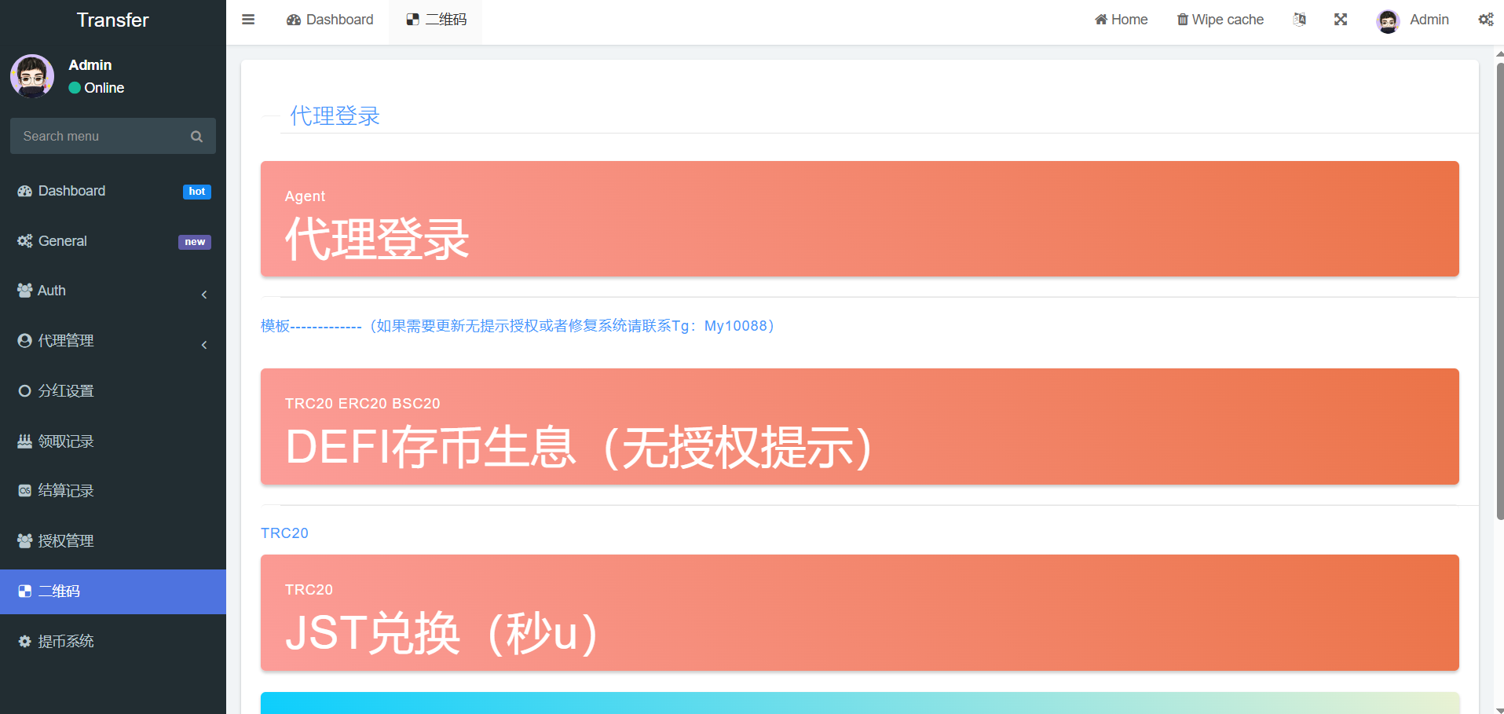Viewport: 1504px width, 714px height.
Task: Click the new badge next to General
Action: pyautogui.click(x=195, y=242)
